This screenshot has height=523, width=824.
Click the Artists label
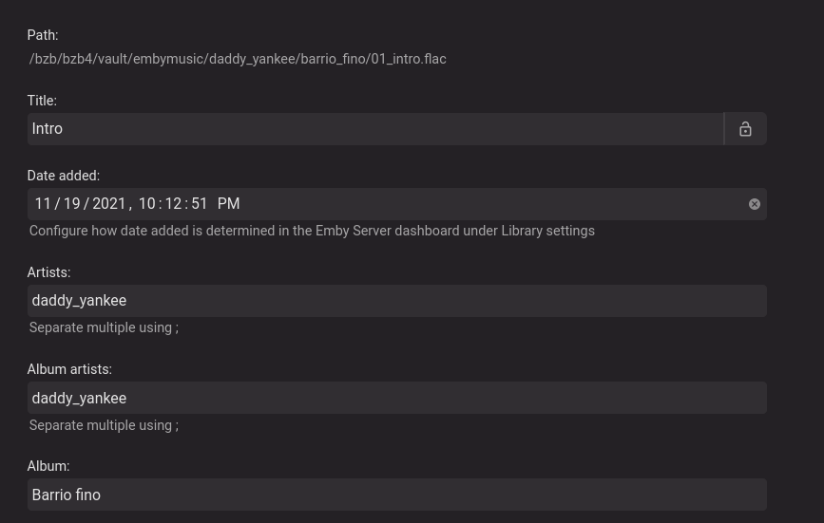click(48, 272)
